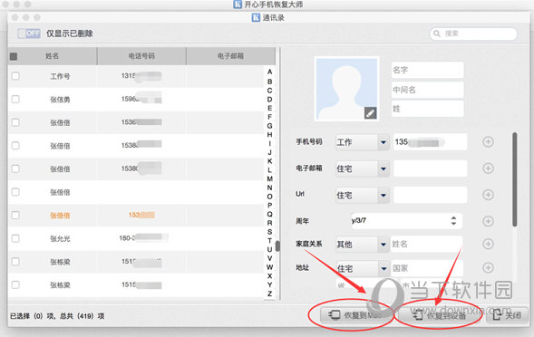534x337 pixels.
Task: Click the 恢复到设备 button
Action: click(x=440, y=315)
